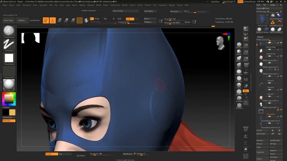This screenshot has width=287, height=161.
Task: Select the Morph brush icon
Action: click(x=239, y=52)
